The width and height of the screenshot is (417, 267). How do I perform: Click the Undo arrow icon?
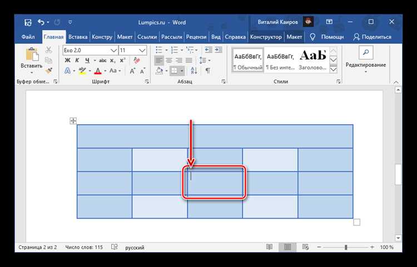41,22
